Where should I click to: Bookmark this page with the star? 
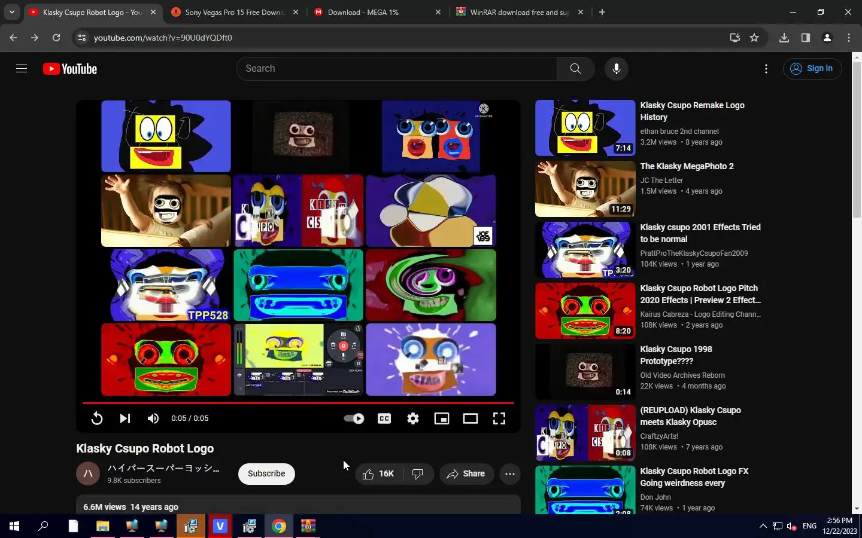click(754, 38)
